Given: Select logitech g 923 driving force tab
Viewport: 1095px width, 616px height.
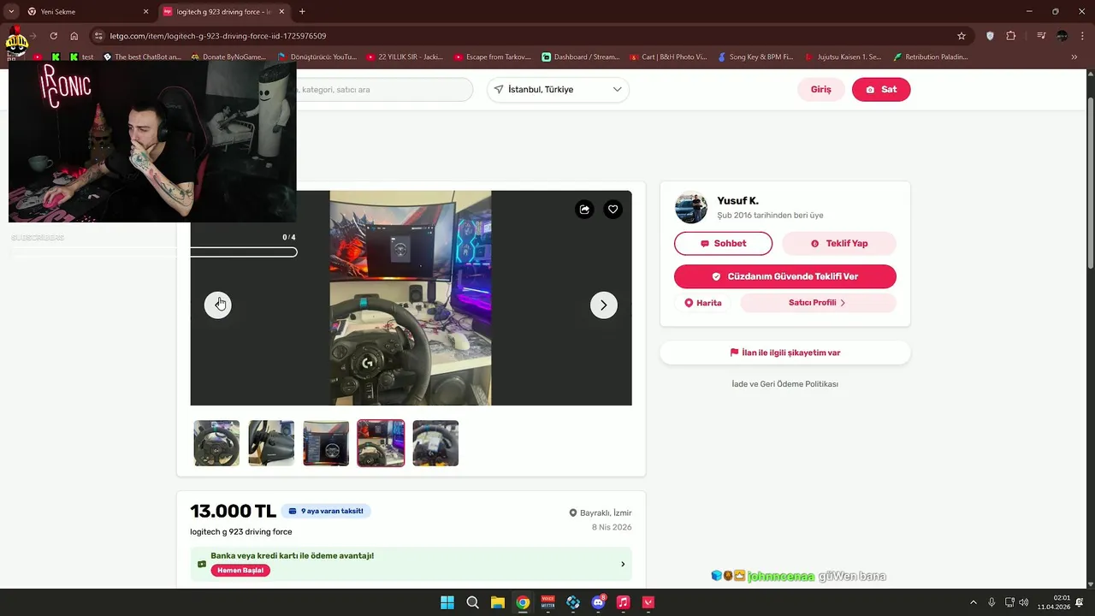Looking at the screenshot, I should point(224,12).
